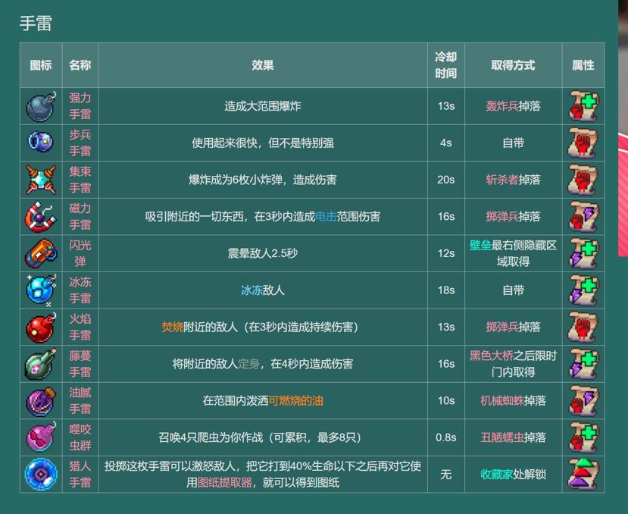Viewport: 628px width, 514px height.
Task: Click the attribute scroll icon in 藤蔓手雷 row
Action: coord(583,364)
